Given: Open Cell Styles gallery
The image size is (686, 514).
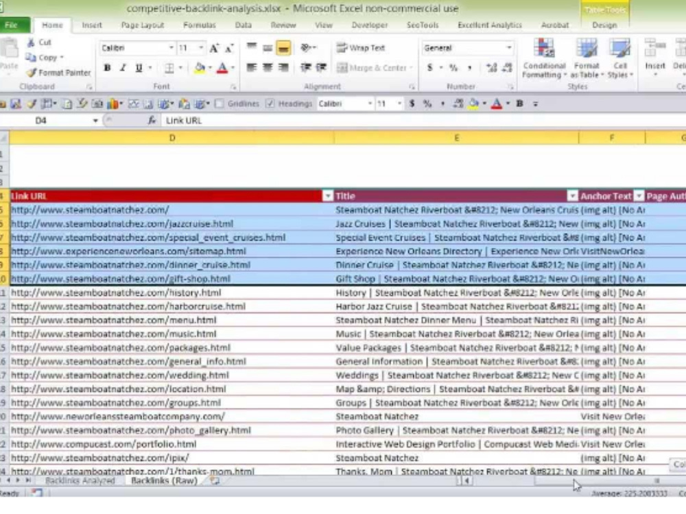Looking at the screenshot, I should click(620, 58).
